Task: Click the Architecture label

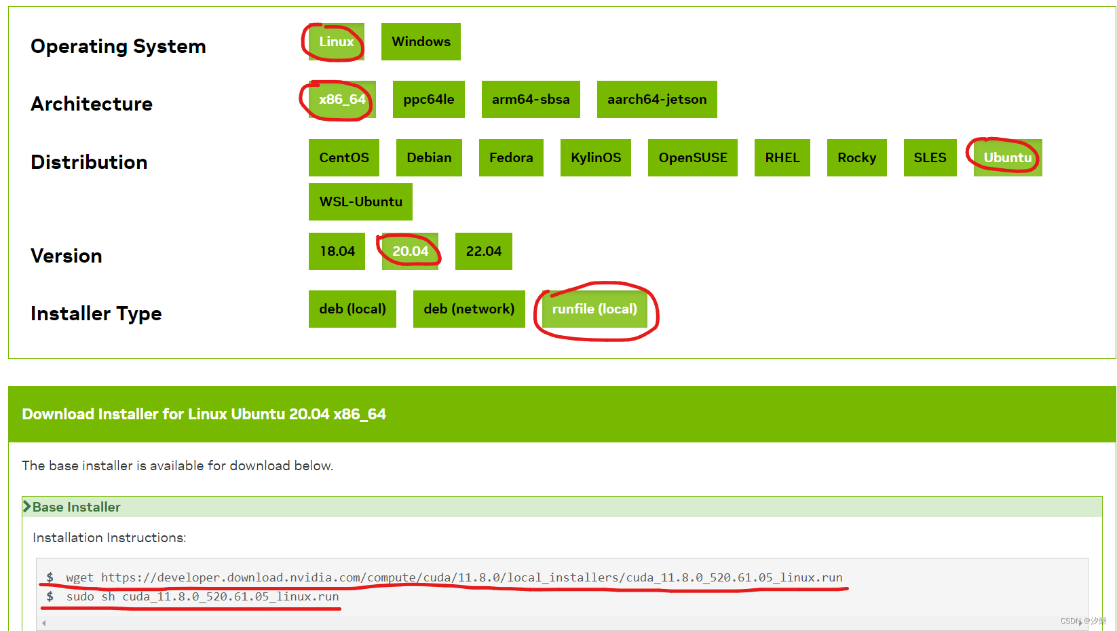Action: tap(92, 104)
